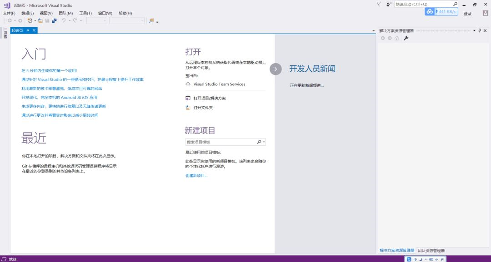The image size is (491, 262).
Task: Open the Redo history dropdown arrow
Action: 81,20
